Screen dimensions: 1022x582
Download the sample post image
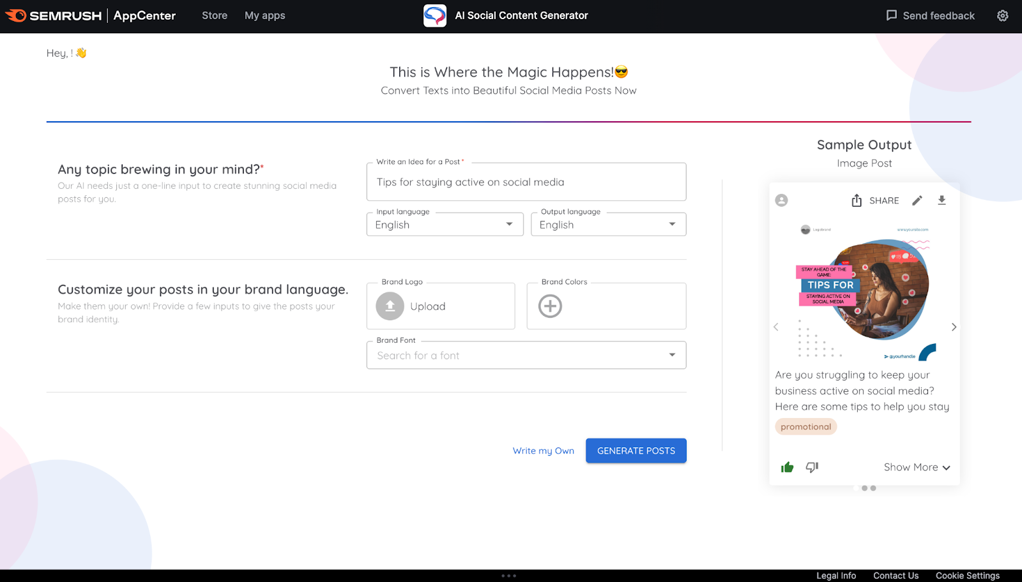click(x=942, y=200)
